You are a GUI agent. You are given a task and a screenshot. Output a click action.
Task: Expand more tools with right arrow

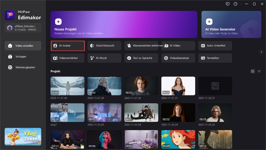261,52
